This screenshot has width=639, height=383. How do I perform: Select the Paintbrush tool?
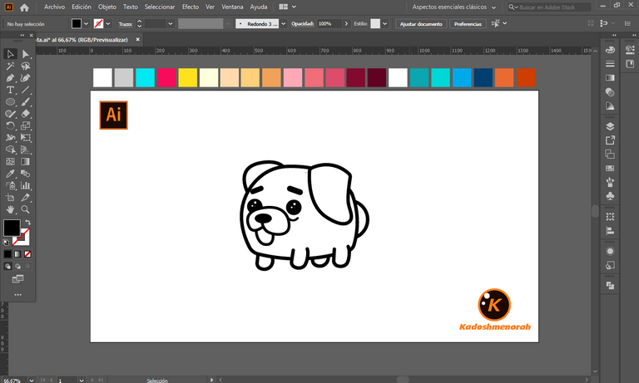point(25,101)
